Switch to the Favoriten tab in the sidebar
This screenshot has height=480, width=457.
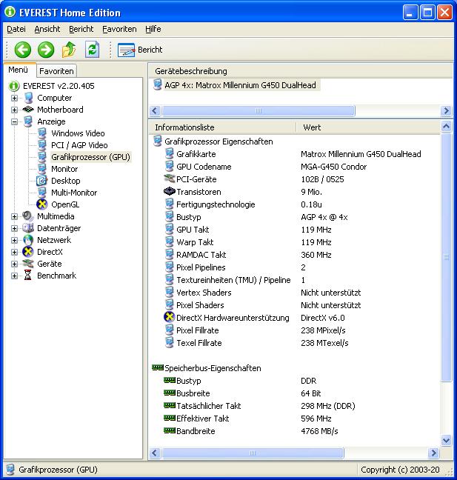tap(56, 71)
